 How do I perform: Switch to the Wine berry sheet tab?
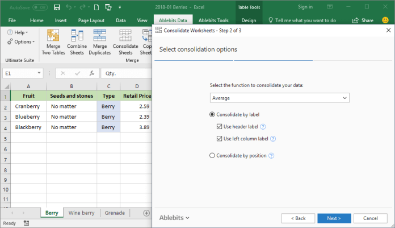pyautogui.click(x=81, y=213)
